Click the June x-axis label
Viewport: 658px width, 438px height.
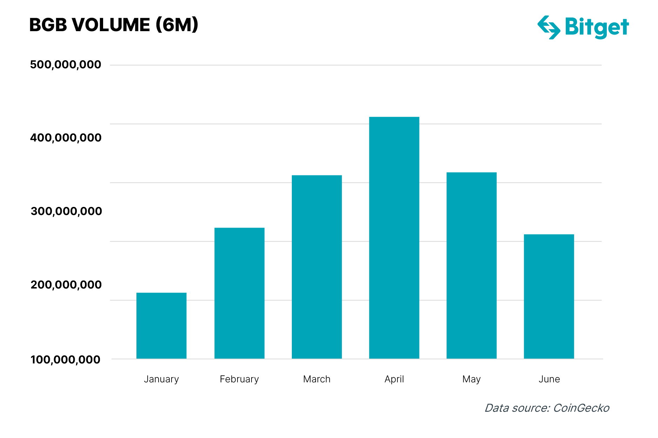[x=549, y=379]
